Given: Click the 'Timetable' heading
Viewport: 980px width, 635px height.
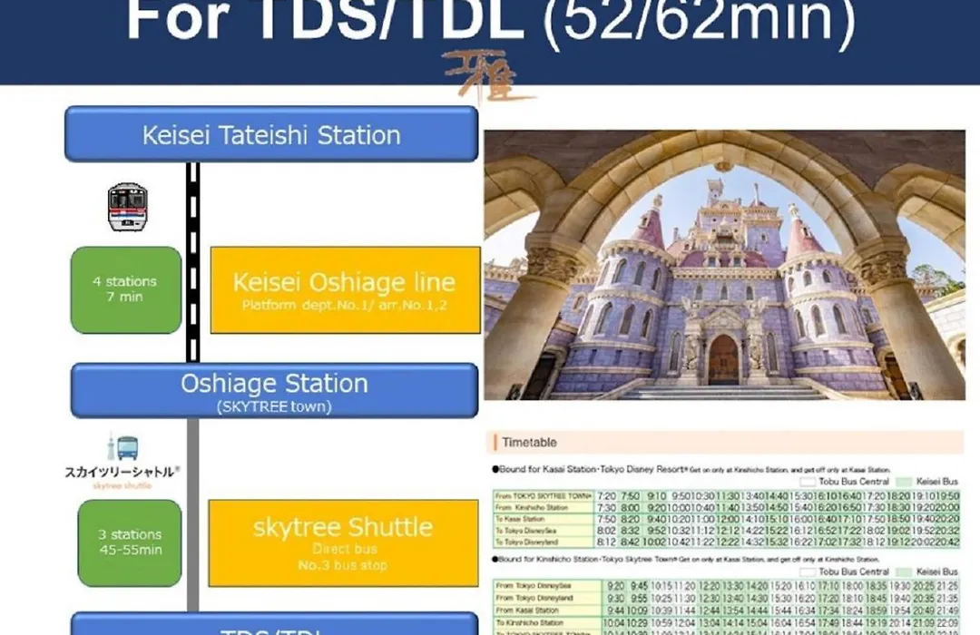Looking at the screenshot, I should [529, 443].
